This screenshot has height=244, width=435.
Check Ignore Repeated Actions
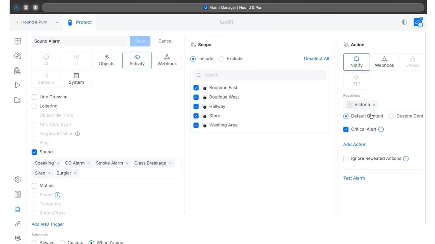(x=346, y=159)
